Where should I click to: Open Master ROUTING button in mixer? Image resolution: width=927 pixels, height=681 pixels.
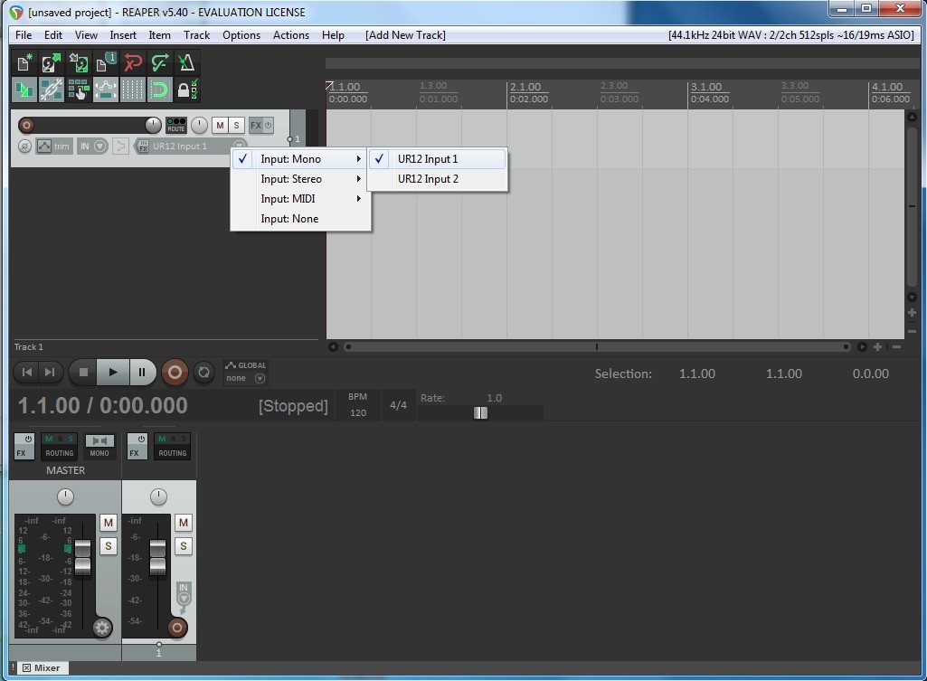59,447
